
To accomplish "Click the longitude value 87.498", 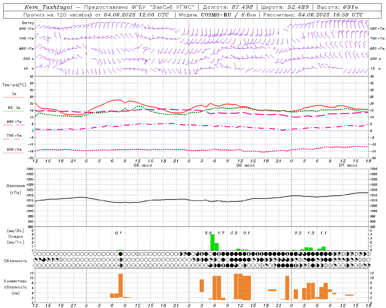I will pos(242,8).
